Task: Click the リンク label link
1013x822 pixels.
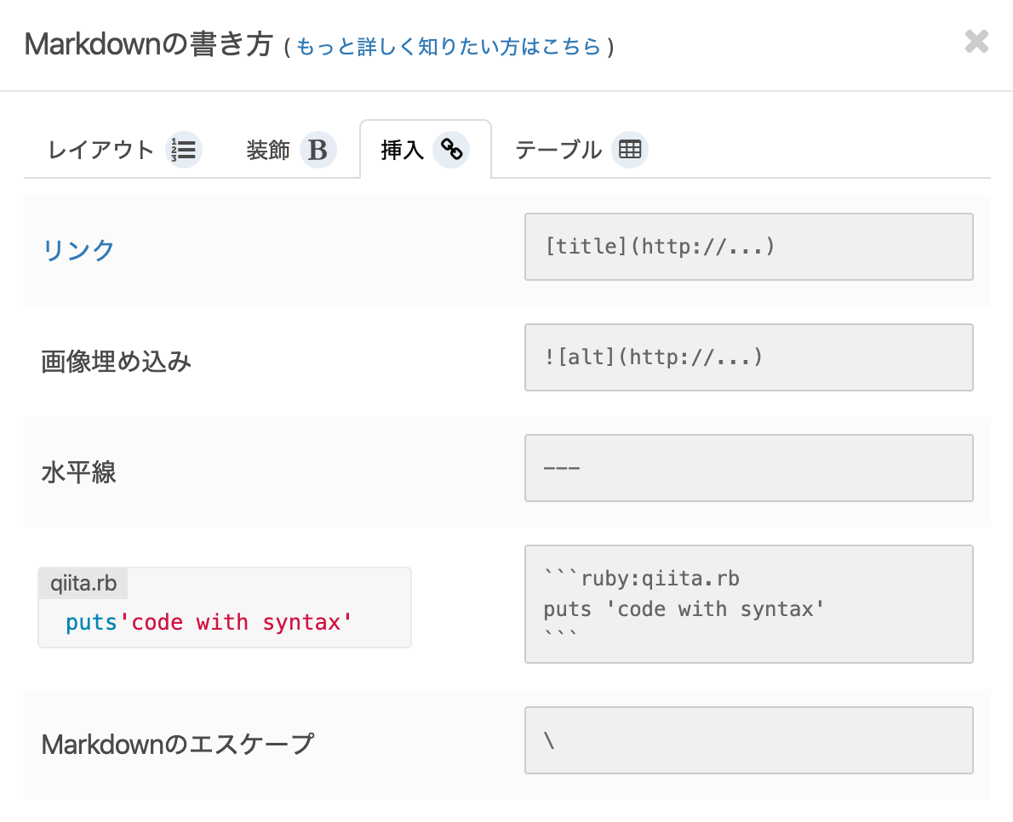Action: pyautogui.click(x=78, y=250)
